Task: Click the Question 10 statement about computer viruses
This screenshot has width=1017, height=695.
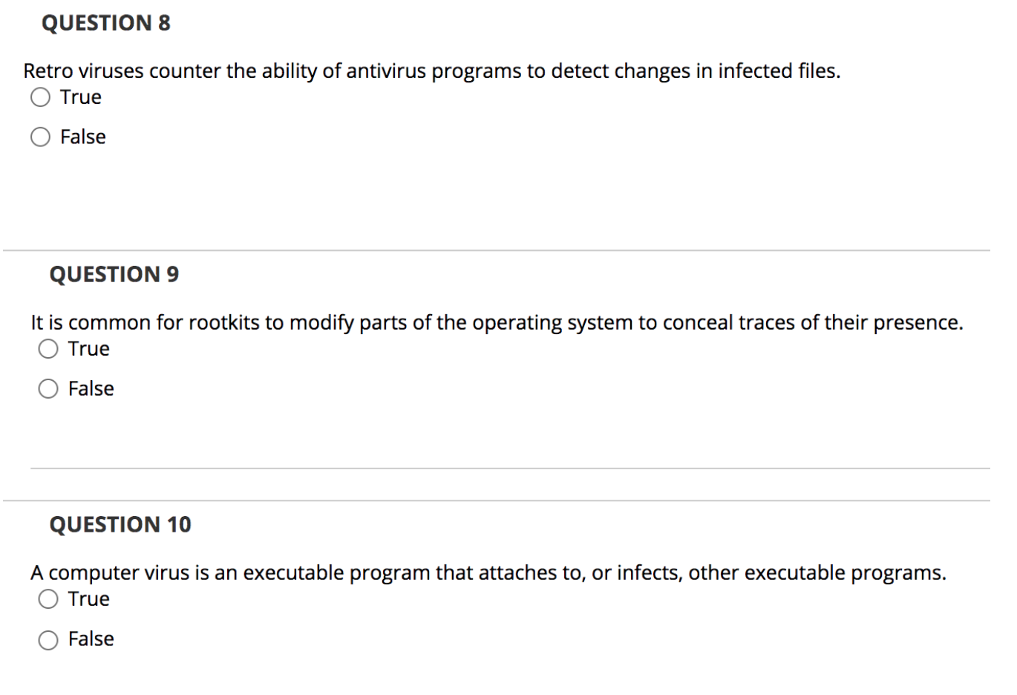Action: (488, 571)
